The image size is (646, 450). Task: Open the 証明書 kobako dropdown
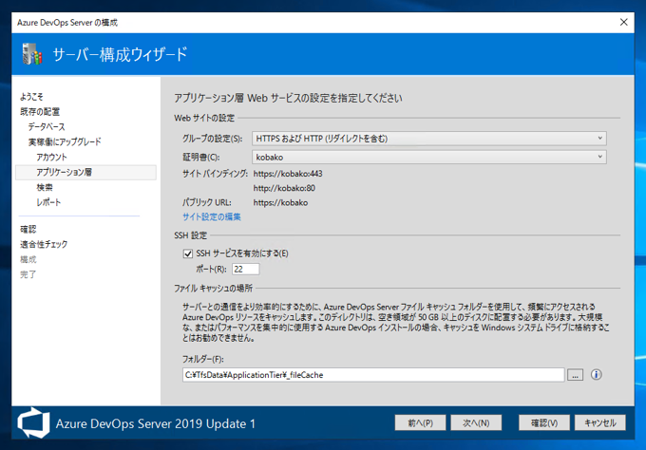pos(428,157)
